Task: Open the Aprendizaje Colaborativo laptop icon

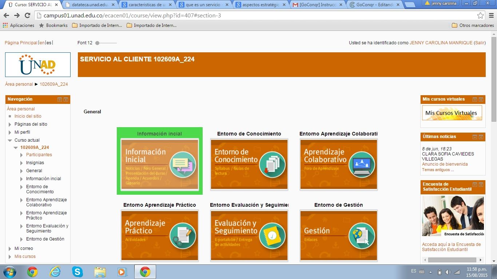Action: pyautogui.click(x=362, y=165)
